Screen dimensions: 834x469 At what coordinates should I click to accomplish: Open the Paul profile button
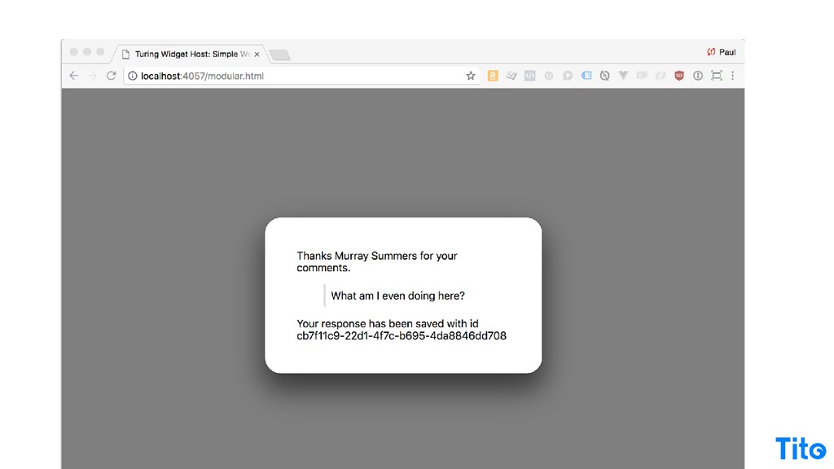722,52
